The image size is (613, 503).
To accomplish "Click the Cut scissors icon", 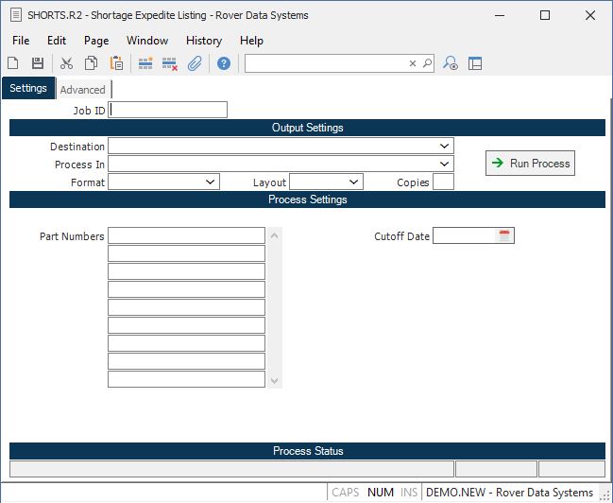I will 66,63.
